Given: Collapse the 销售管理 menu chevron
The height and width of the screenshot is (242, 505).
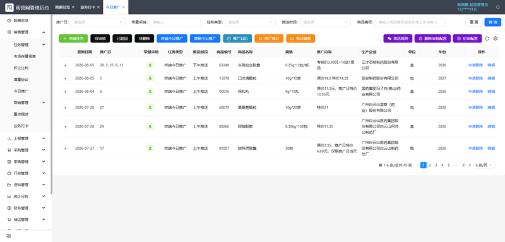Looking at the screenshot, I should (44, 32).
